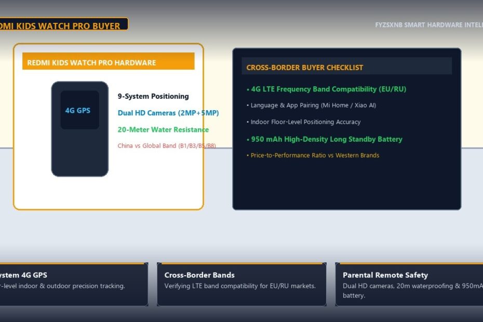Image resolution: width=483 pixels, height=322 pixels.
Task: Click Verifying LTE band compatibility description
Action: click(240, 286)
